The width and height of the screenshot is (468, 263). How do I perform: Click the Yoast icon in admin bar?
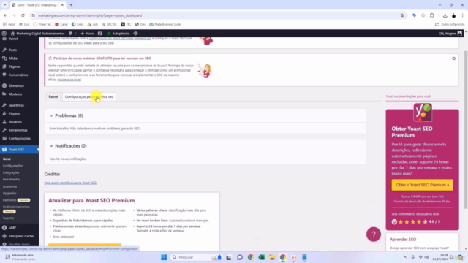100,34
